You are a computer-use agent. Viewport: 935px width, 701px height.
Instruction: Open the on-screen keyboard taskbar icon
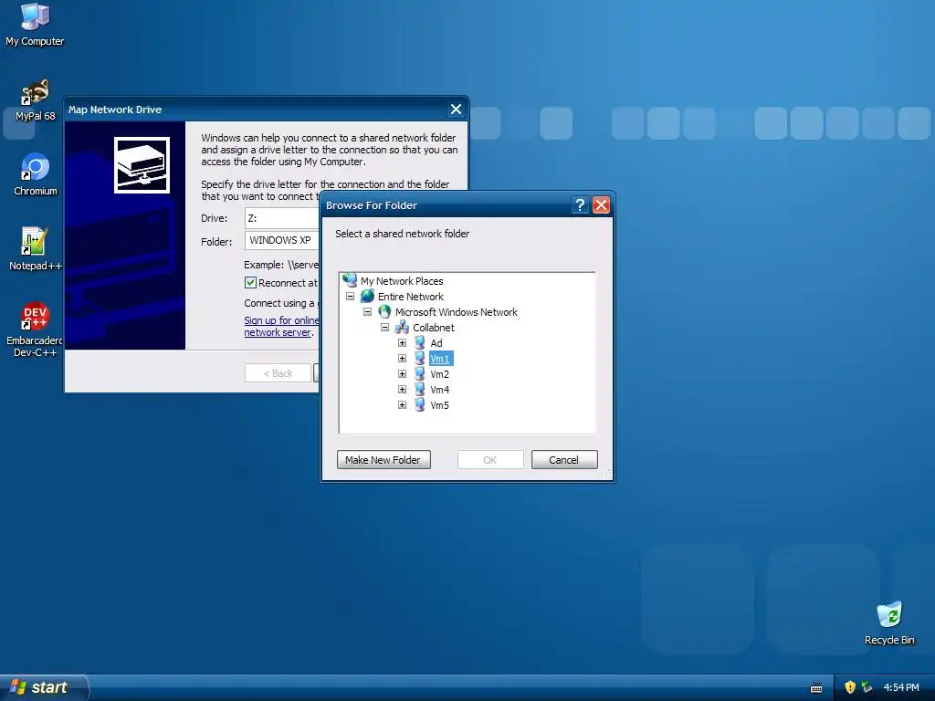816,688
